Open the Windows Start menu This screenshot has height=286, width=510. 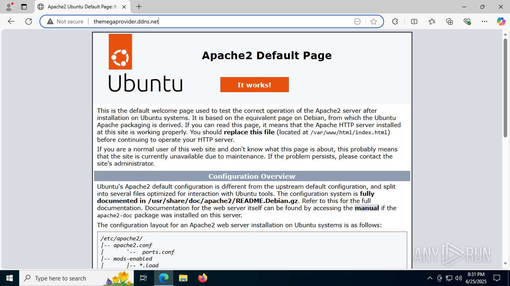[10, 278]
